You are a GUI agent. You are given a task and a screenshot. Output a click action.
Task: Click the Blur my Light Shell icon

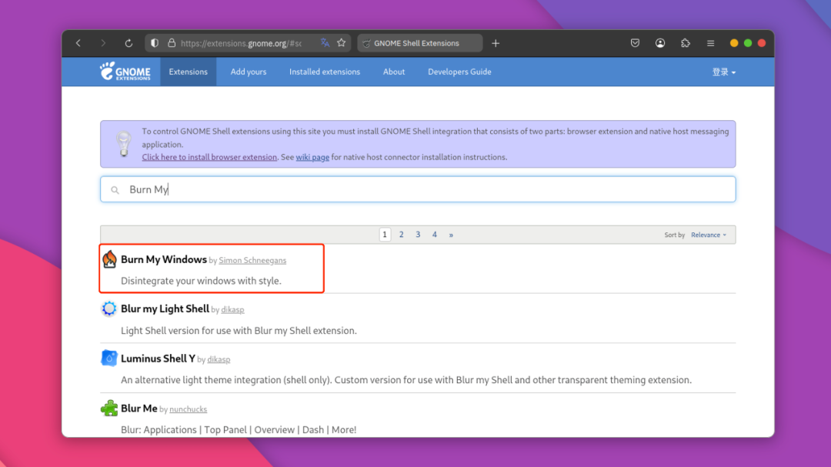[x=109, y=309]
